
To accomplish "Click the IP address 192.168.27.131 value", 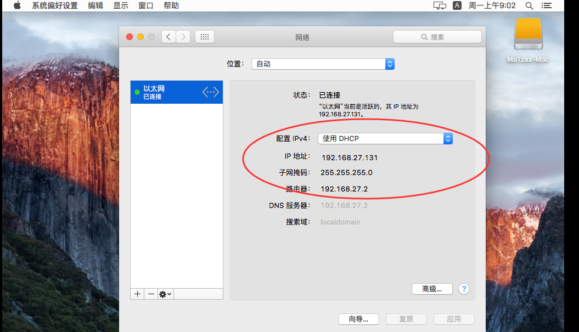I will (x=350, y=157).
